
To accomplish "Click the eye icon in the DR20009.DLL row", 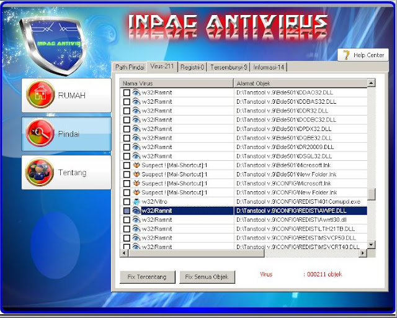I will pyautogui.click(x=136, y=147).
